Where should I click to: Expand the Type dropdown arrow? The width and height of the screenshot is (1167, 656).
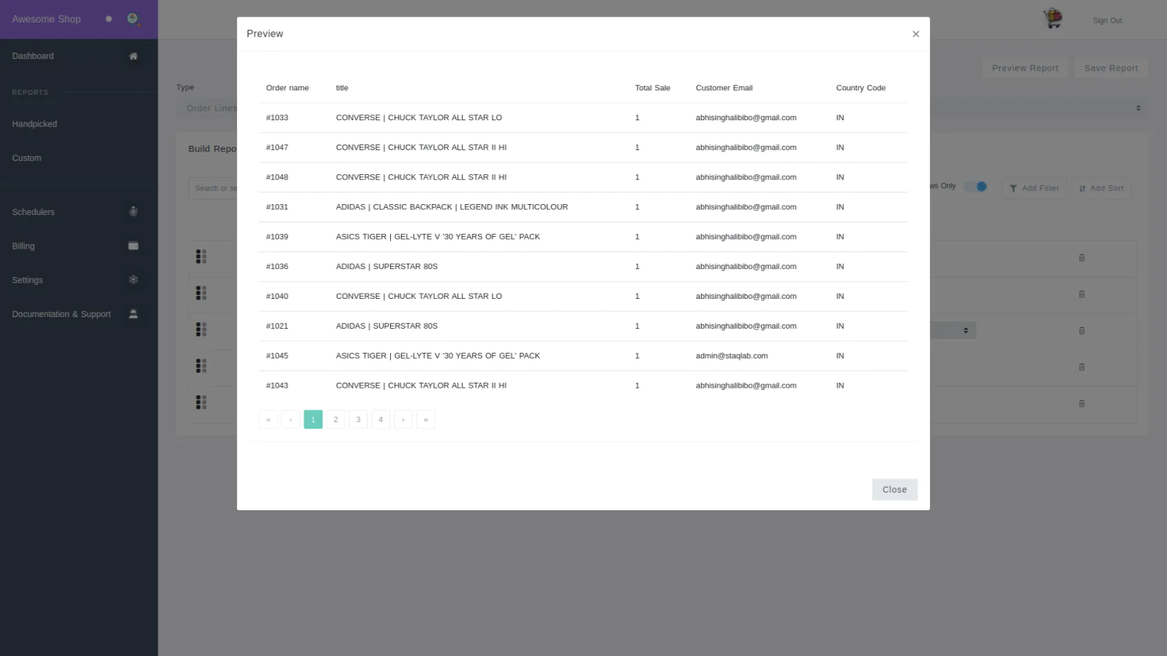tap(1138, 108)
